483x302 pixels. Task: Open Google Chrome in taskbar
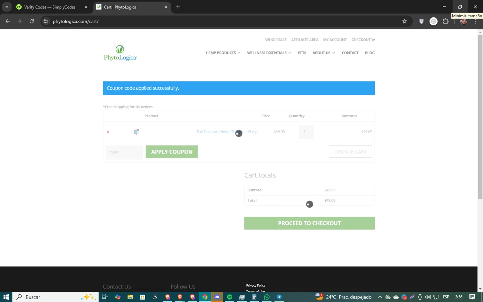pos(205,297)
